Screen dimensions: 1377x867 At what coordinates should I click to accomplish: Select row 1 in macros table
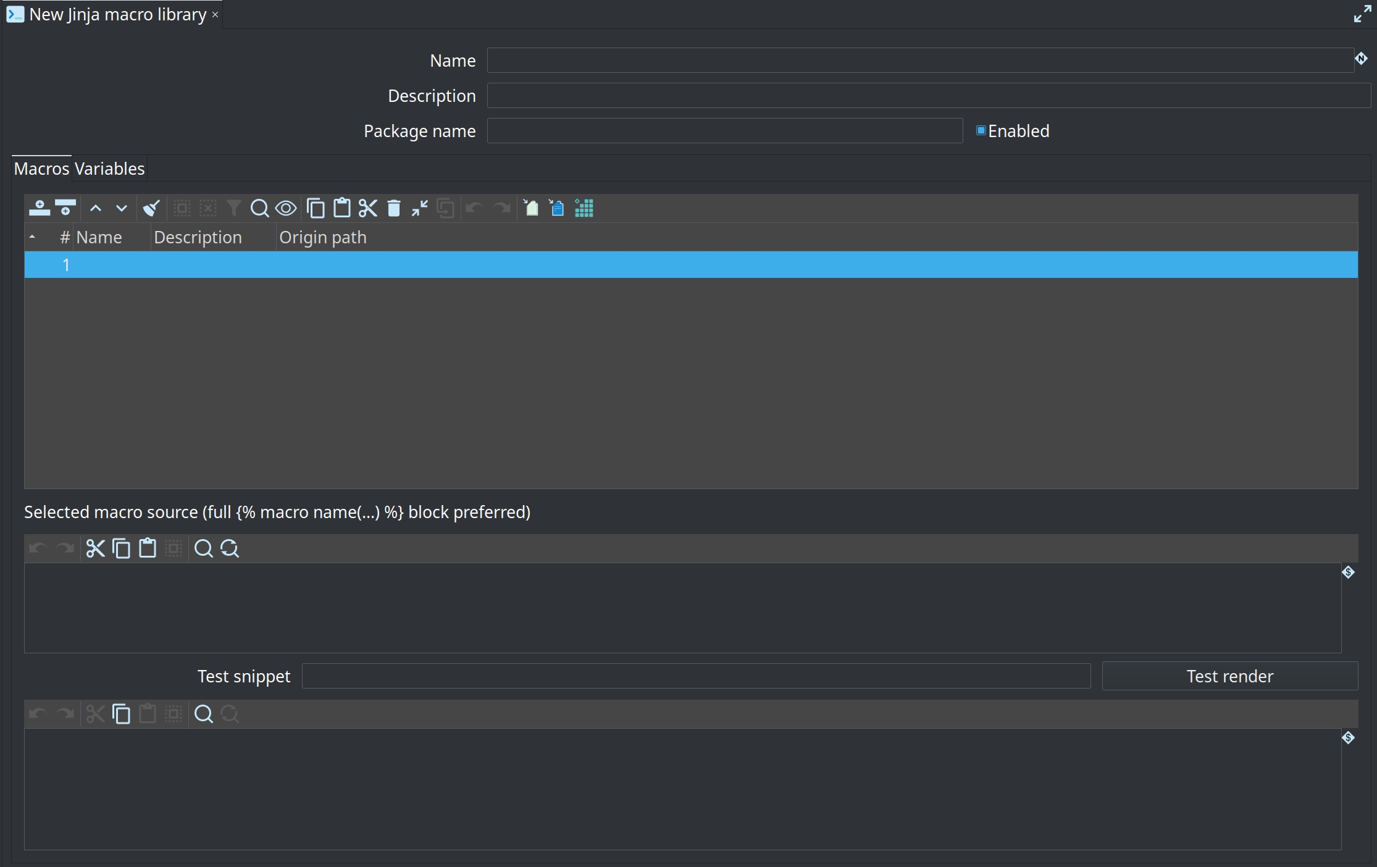coord(691,265)
